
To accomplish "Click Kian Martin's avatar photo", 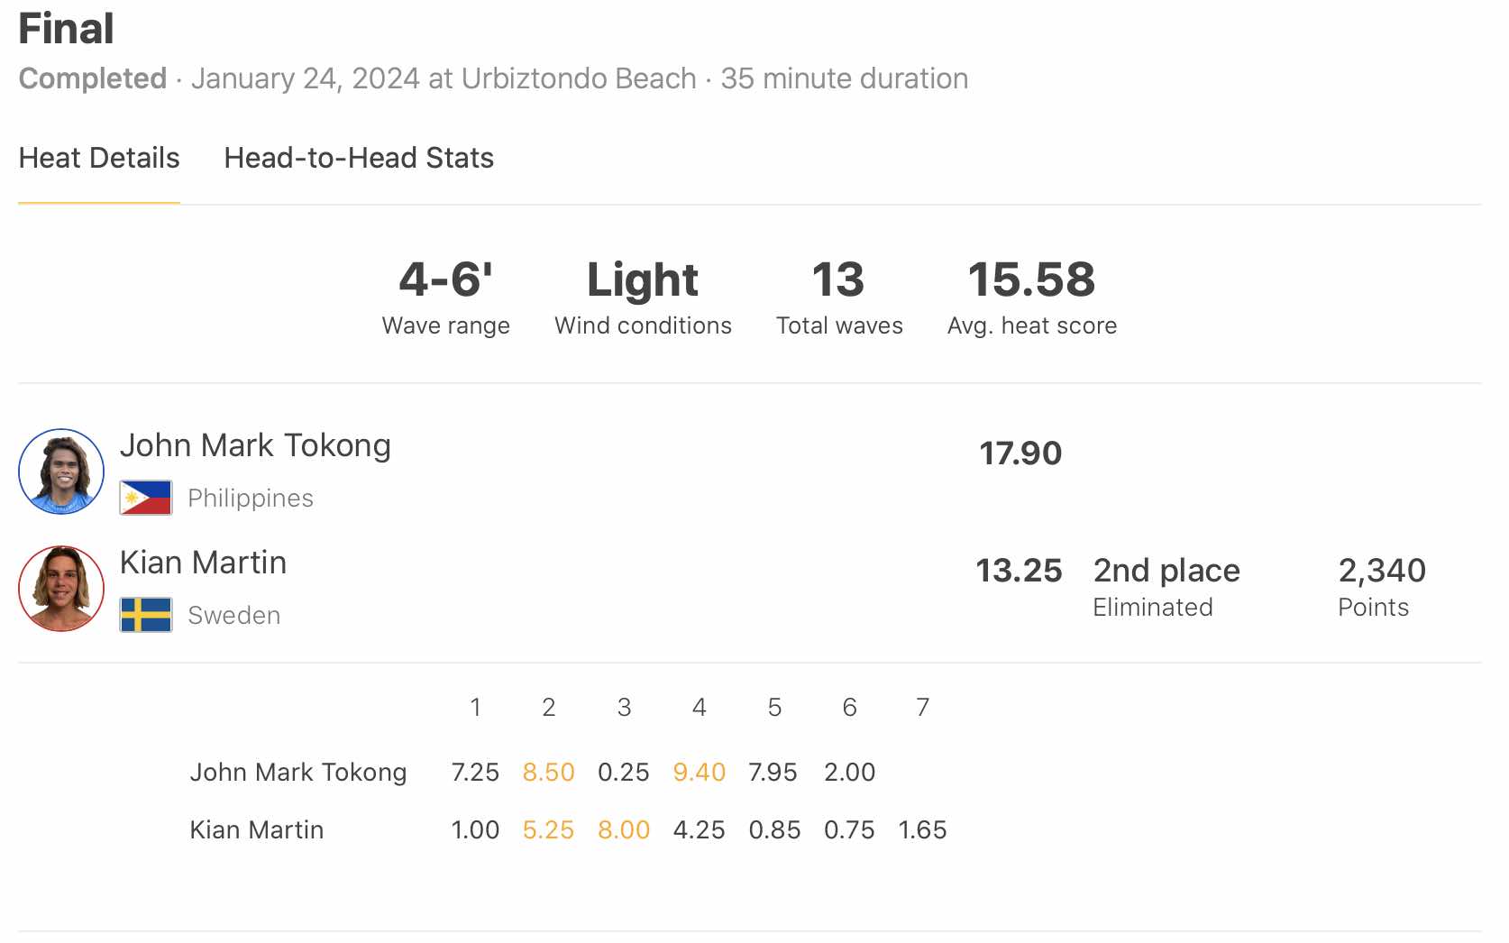I will [x=61, y=589].
